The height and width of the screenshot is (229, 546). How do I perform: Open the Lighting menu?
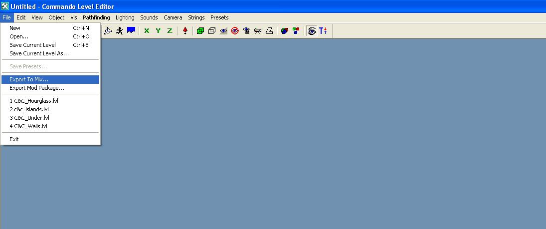point(125,17)
